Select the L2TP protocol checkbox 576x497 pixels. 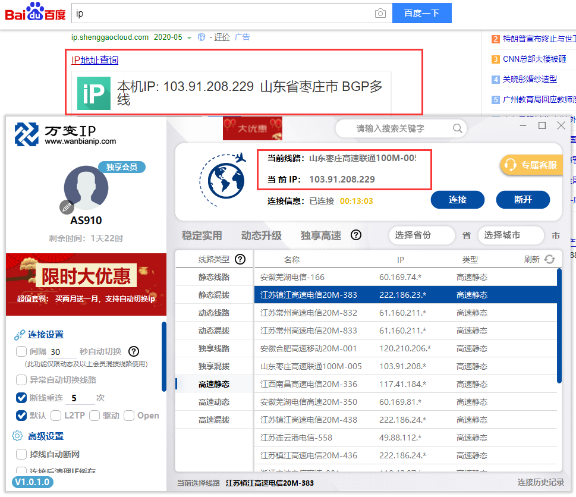[56, 416]
